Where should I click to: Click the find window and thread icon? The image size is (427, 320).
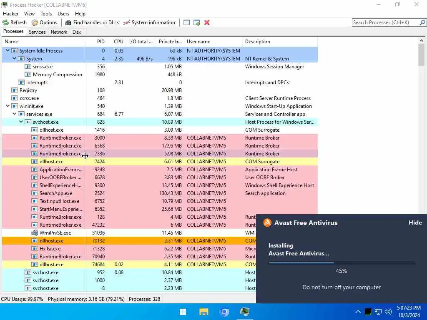point(197,22)
